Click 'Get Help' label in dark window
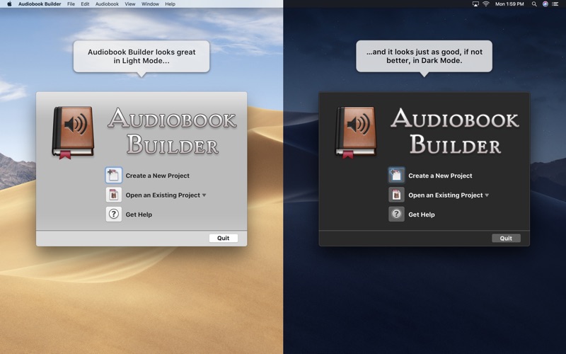Screen dimensions: 566x354 tap(421, 215)
